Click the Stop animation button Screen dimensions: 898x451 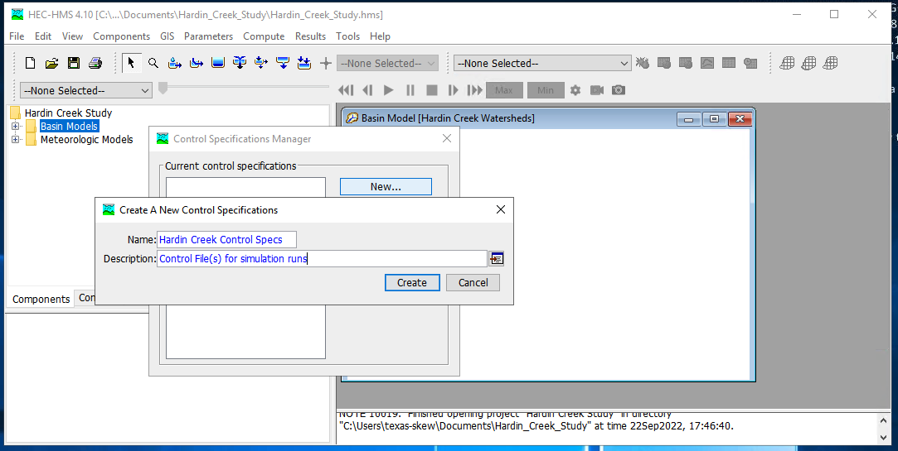coord(432,90)
